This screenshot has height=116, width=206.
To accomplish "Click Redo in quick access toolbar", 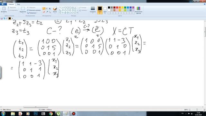I will [x=7, y=19].
